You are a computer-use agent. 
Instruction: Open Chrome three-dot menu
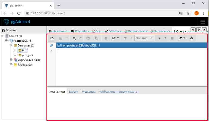point(204,13)
